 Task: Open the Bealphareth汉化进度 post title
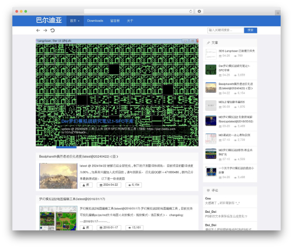(x=79, y=157)
